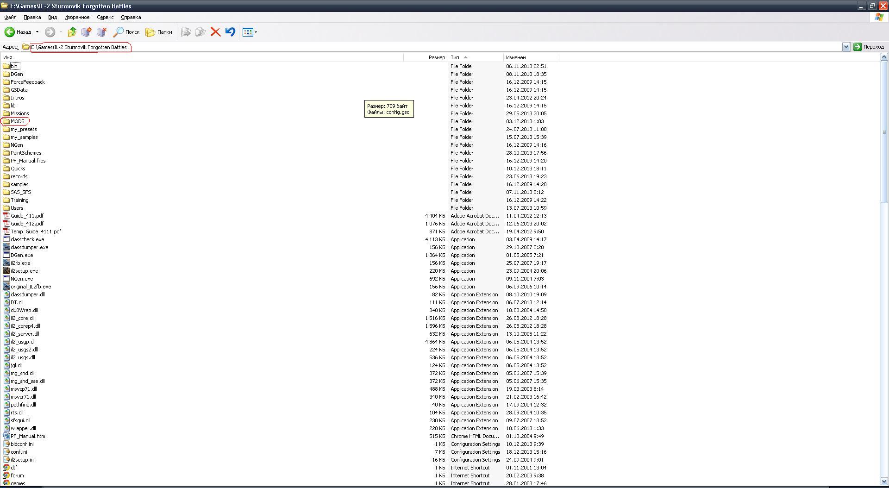This screenshot has height=488, width=889.
Task: Click the red Delete X icon
Action: pyautogui.click(x=215, y=32)
